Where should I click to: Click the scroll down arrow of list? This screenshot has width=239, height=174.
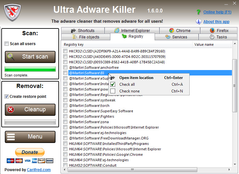click(235, 164)
